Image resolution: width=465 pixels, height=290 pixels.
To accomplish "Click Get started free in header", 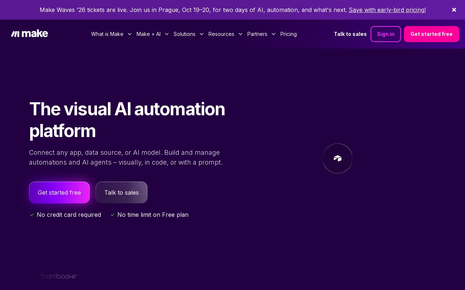I will [432, 34].
